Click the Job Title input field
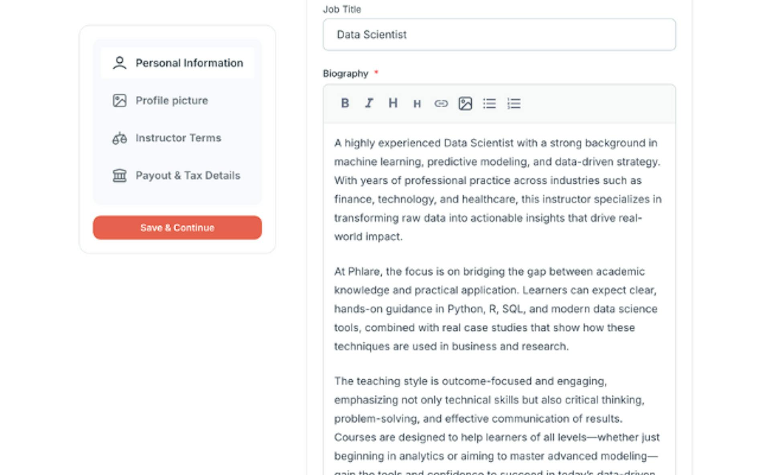 pyautogui.click(x=499, y=35)
